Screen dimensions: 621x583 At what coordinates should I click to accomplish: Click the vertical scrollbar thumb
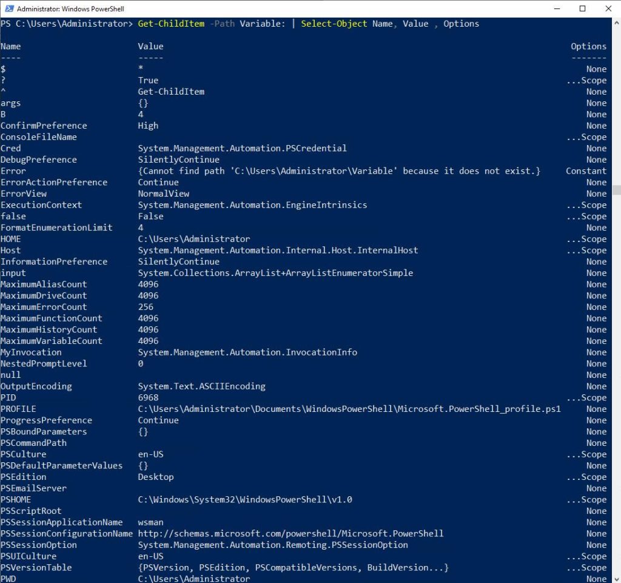(617, 190)
